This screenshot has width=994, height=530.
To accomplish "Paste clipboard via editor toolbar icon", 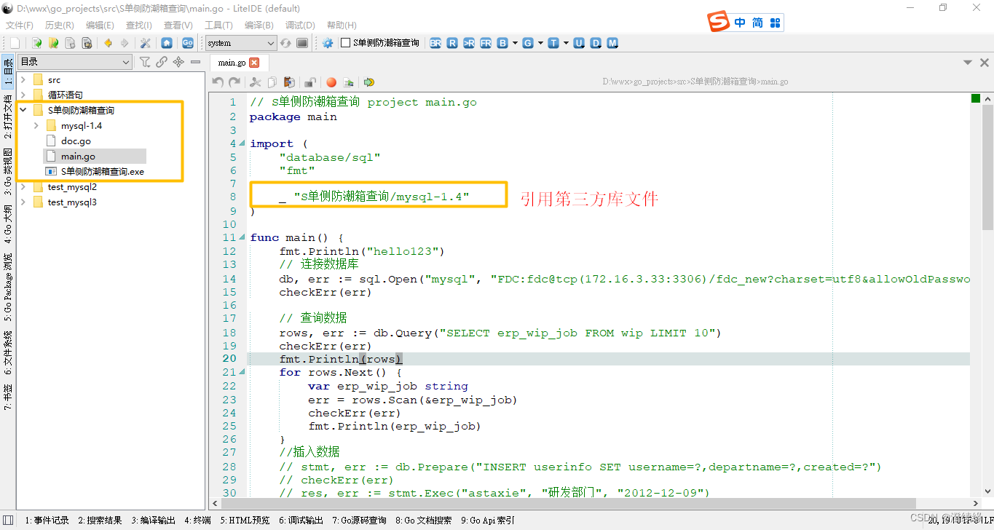I will (289, 82).
